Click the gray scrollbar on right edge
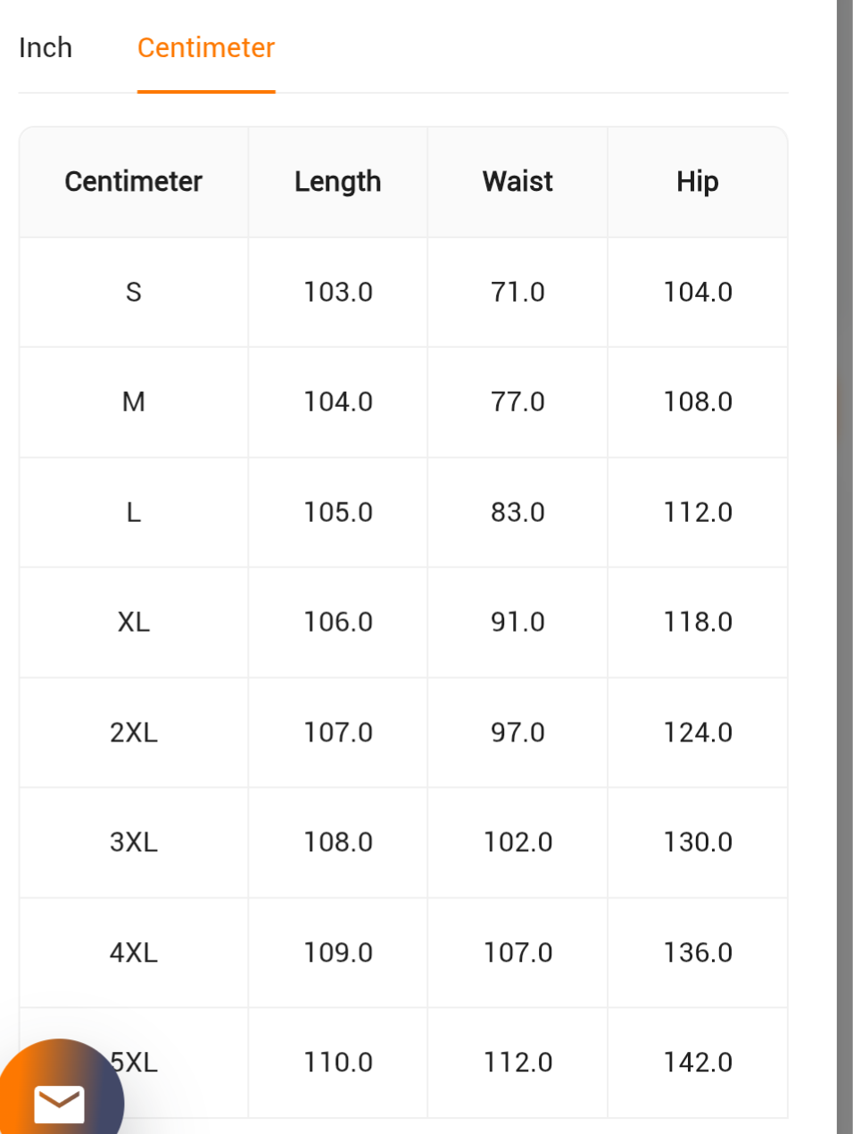Image resolution: width=853 pixels, height=1134 pixels. pyautogui.click(x=844, y=567)
